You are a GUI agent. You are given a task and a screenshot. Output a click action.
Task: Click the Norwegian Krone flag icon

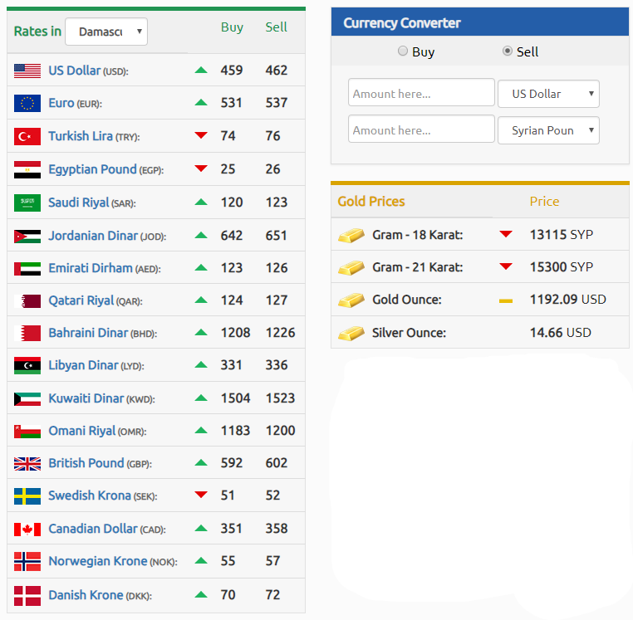(x=27, y=562)
